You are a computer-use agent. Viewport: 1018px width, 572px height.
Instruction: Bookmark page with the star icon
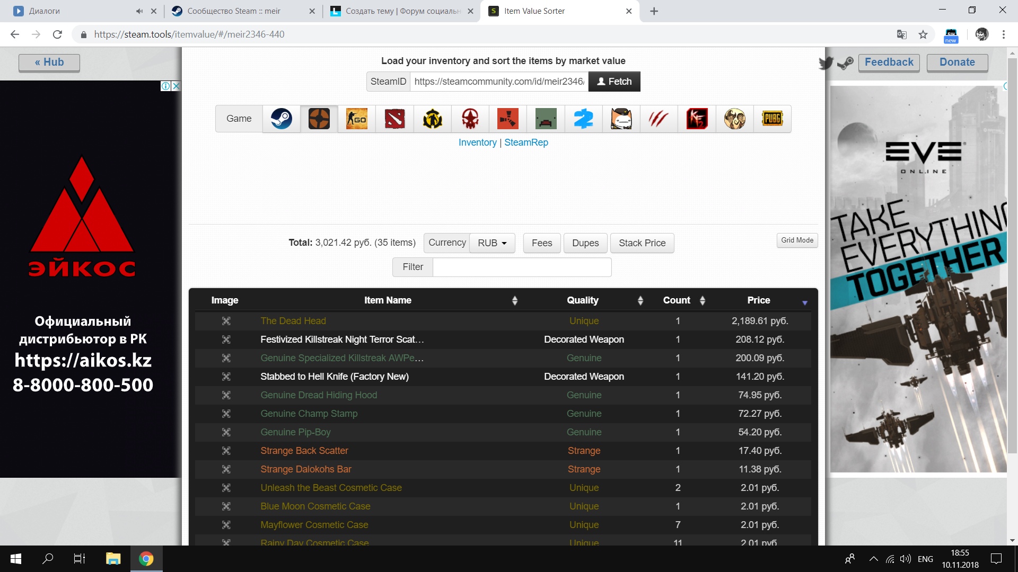coord(923,34)
